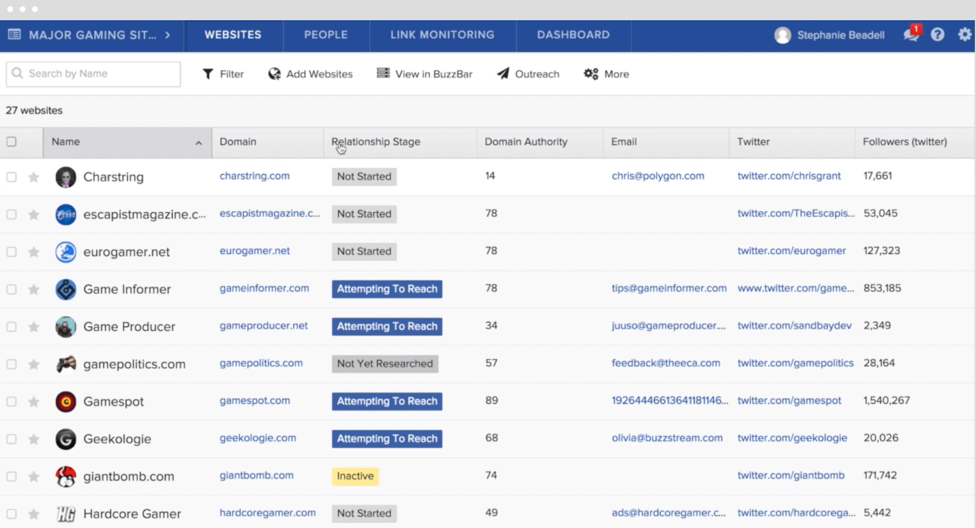Star the escapistmagazine.com row

click(34, 215)
